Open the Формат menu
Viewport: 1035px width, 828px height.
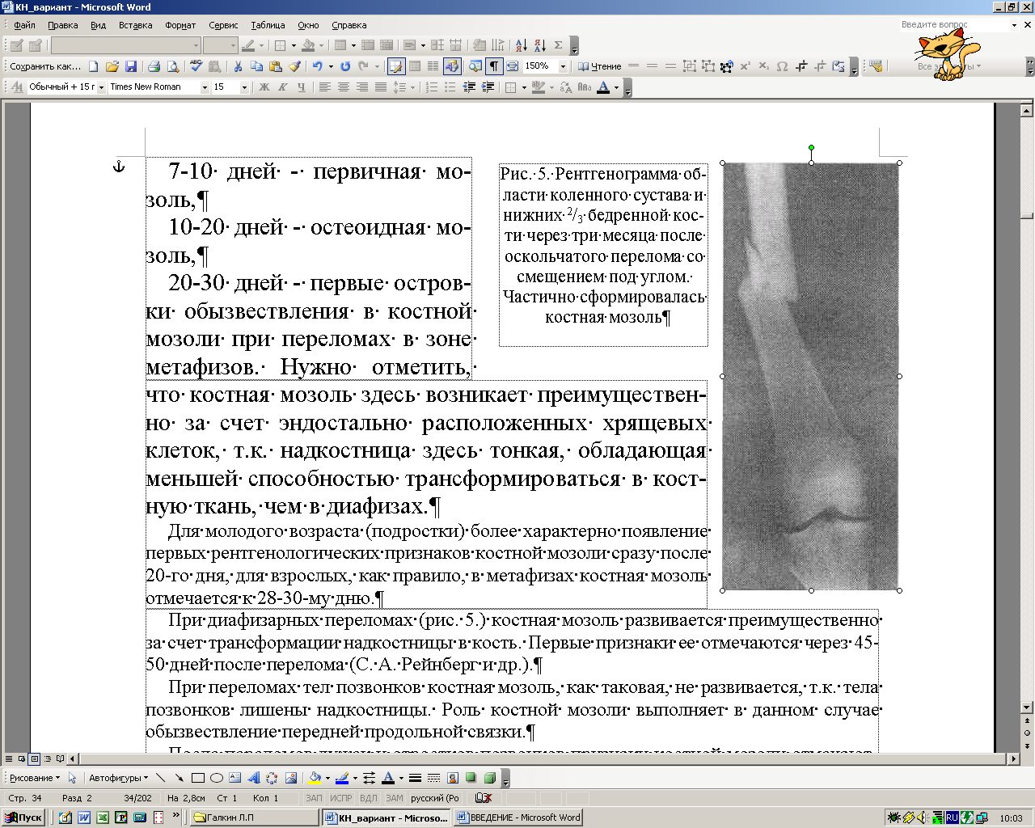(x=180, y=25)
